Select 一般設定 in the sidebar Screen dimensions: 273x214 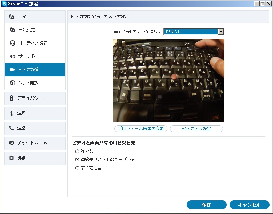[x=35, y=30]
